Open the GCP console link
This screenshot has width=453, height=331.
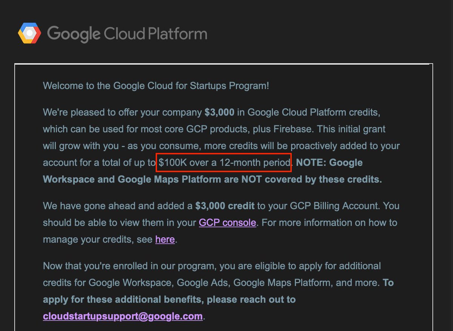tap(228, 222)
